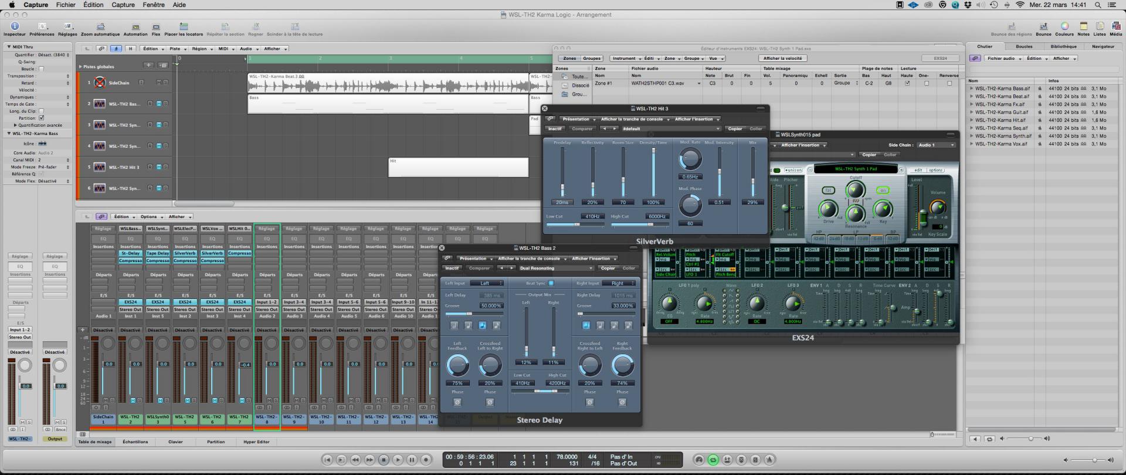1126x475 pixels.
Task: Toggle the Boucle checkbox in inspector
Action: [x=41, y=69]
